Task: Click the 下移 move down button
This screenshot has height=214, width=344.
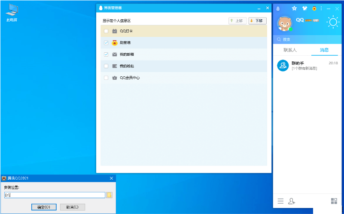Action: [257, 21]
